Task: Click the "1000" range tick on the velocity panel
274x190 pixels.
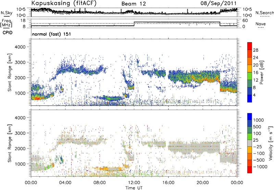Action: coord(20,164)
